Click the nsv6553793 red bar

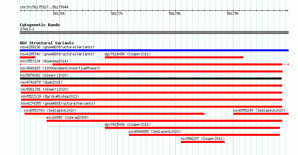pos(115,114)
